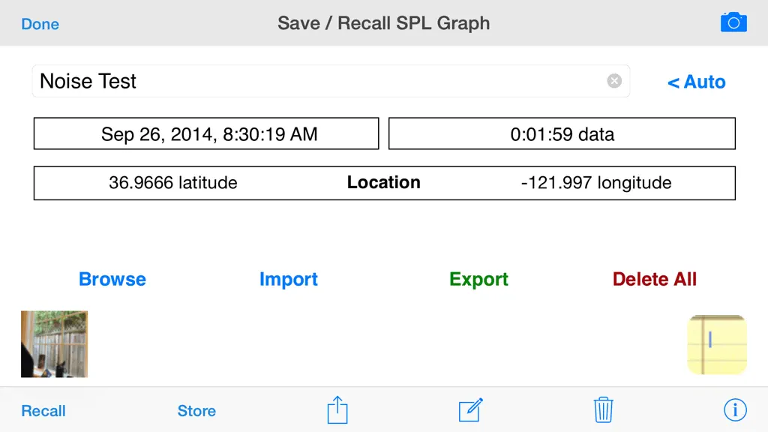Viewport: 768px width, 432px height.
Task: Tap the 0:01:59 data duration box
Action: [x=562, y=133]
